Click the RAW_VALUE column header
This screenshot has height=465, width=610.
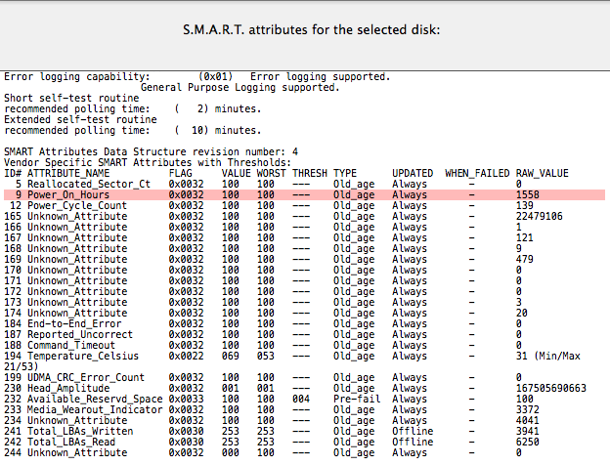543,174
